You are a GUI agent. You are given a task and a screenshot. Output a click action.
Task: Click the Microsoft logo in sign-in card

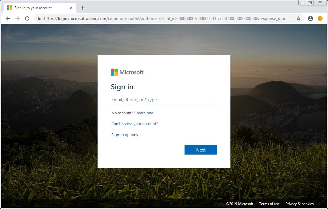tap(127, 72)
